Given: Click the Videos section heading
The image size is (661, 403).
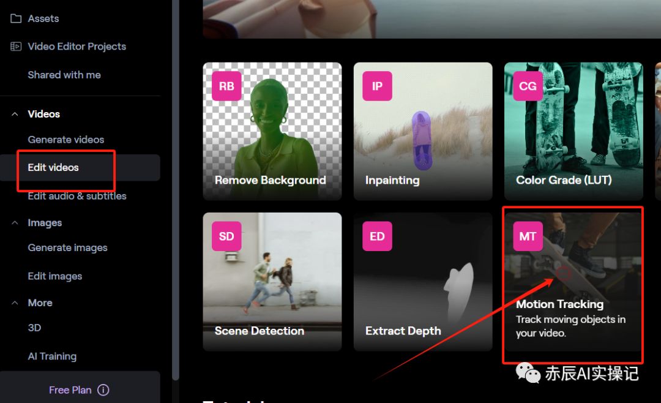Looking at the screenshot, I should 44,114.
